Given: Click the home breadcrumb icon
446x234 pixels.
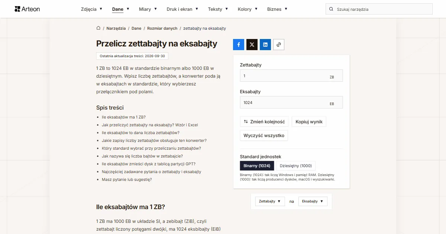Looking at the screenshot, I should 98,28.
